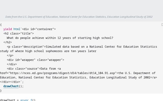Click the 'What do people achieve' title text

click(60, 38)
